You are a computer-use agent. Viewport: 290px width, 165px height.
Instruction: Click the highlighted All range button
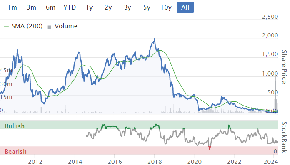click(185, 7)
